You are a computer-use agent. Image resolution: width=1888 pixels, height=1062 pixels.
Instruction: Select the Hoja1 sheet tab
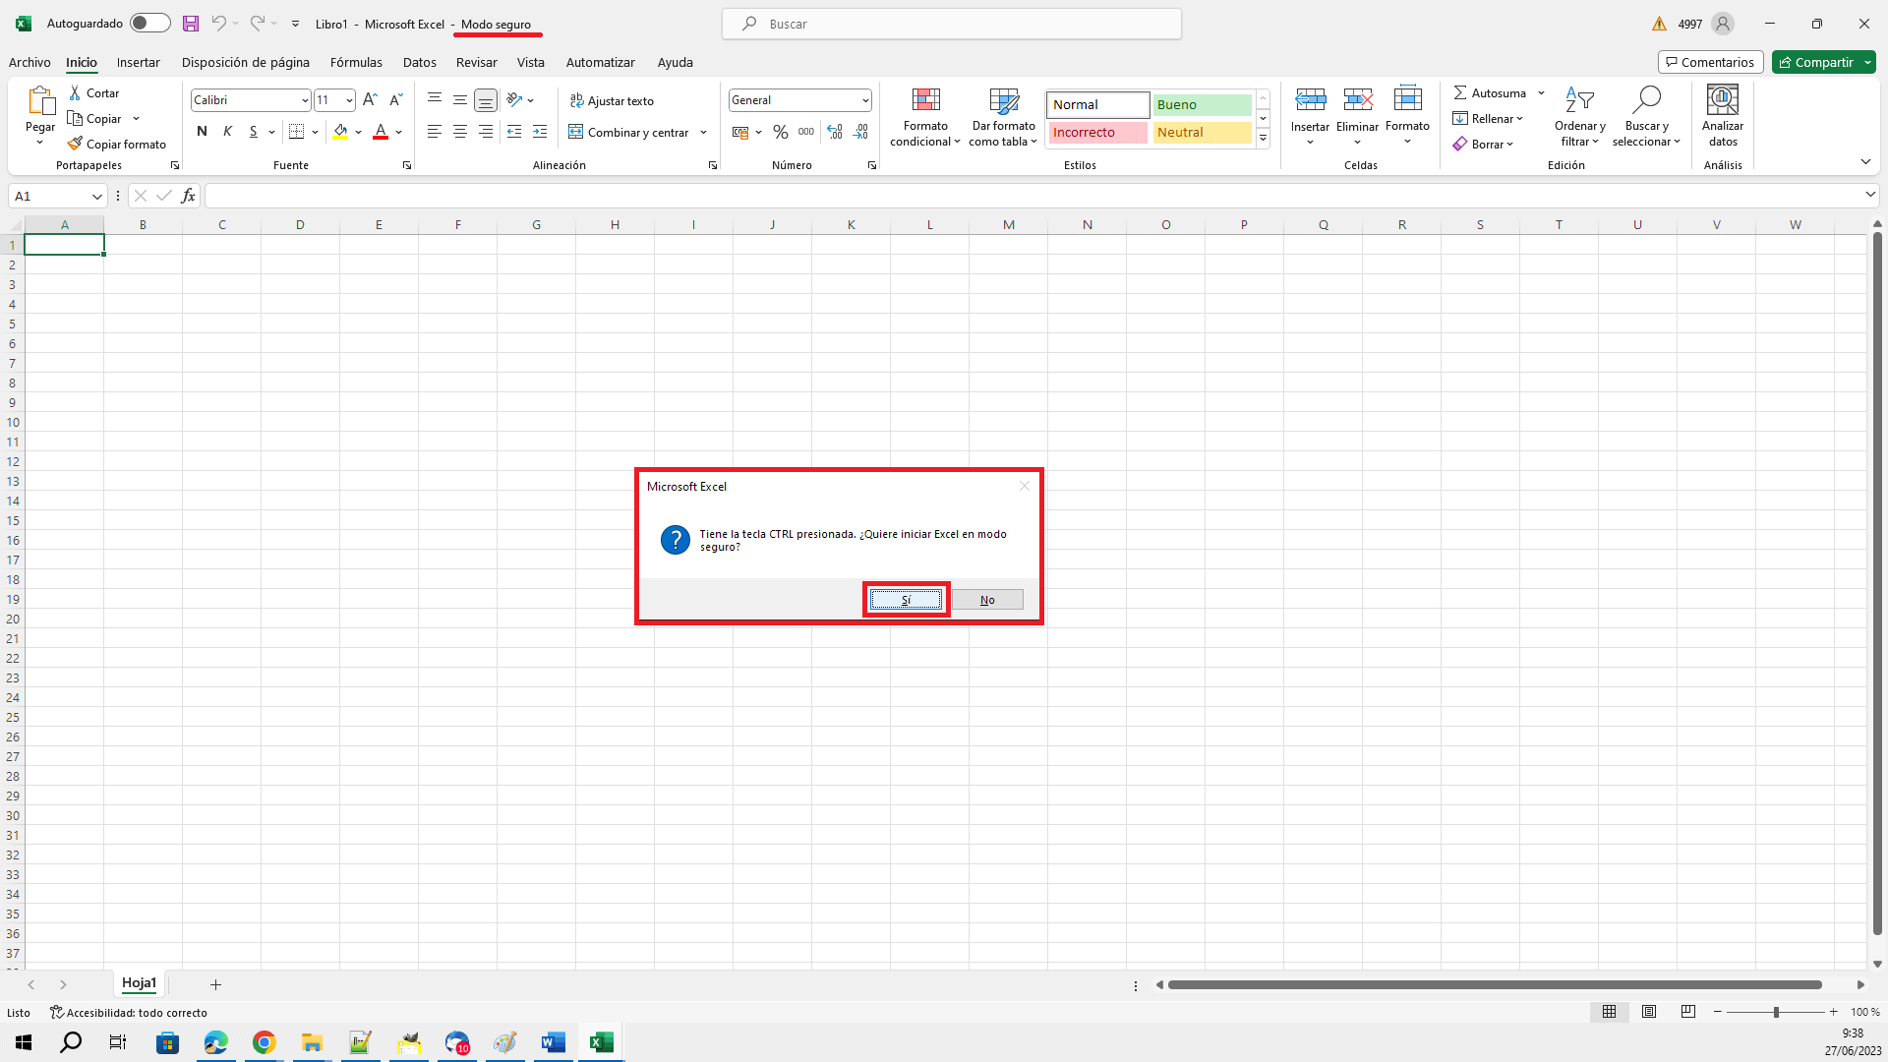[x=139, y=983]
